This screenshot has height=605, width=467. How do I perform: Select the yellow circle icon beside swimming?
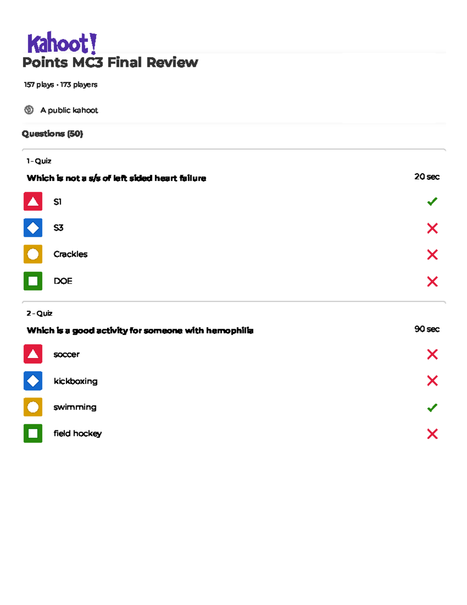coord(33,407)
